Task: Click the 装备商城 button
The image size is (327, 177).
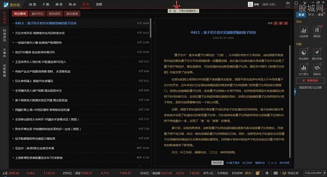Action: pos(310,81)
